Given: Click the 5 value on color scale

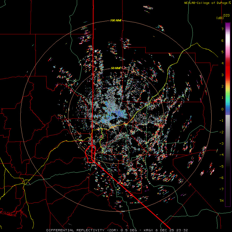Looking at the screenshot, I should tap(222, 52).
